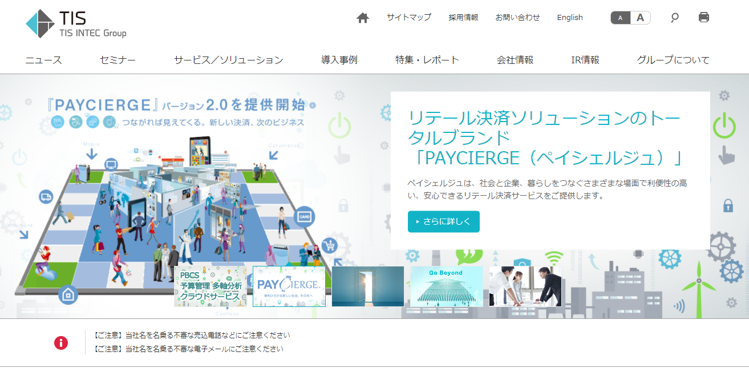Select the PAYCIERGE slide thumbnail
Screen dimensions: 749x376
tap(289, 286)
